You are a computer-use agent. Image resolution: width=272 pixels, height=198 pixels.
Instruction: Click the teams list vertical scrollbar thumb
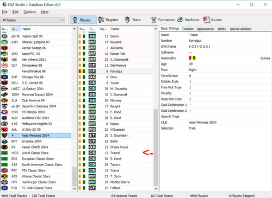pyautogui.click(x=74, y=176)
